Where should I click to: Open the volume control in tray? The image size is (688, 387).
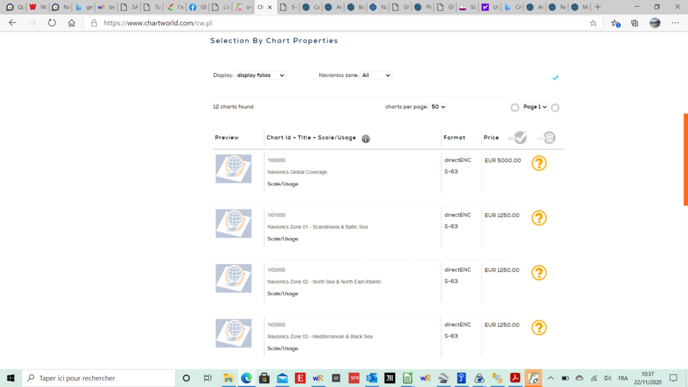pyautogui.click(x=607, y=378)
